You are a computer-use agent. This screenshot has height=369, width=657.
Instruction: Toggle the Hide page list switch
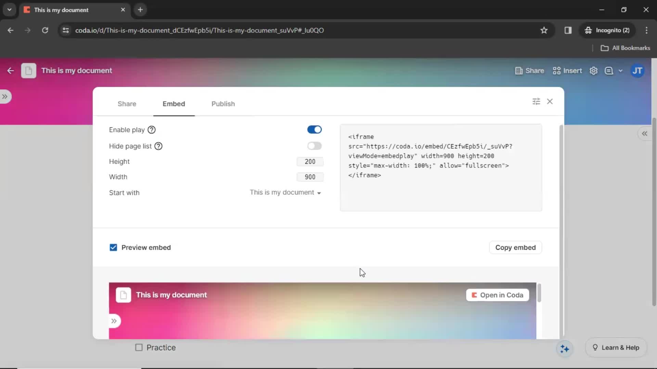(314, 146)
